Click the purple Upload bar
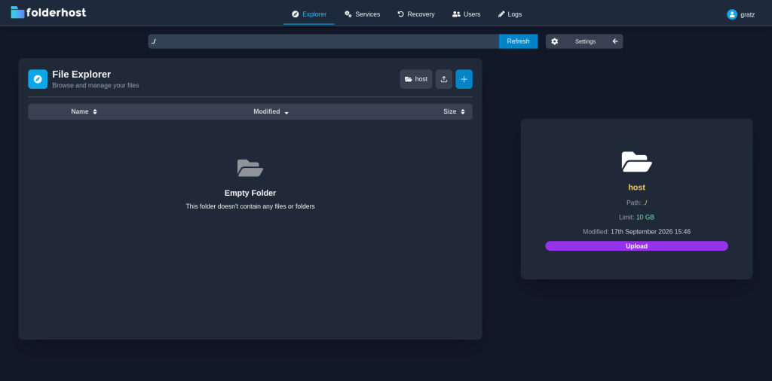The image size is (772, 381). 636,245
